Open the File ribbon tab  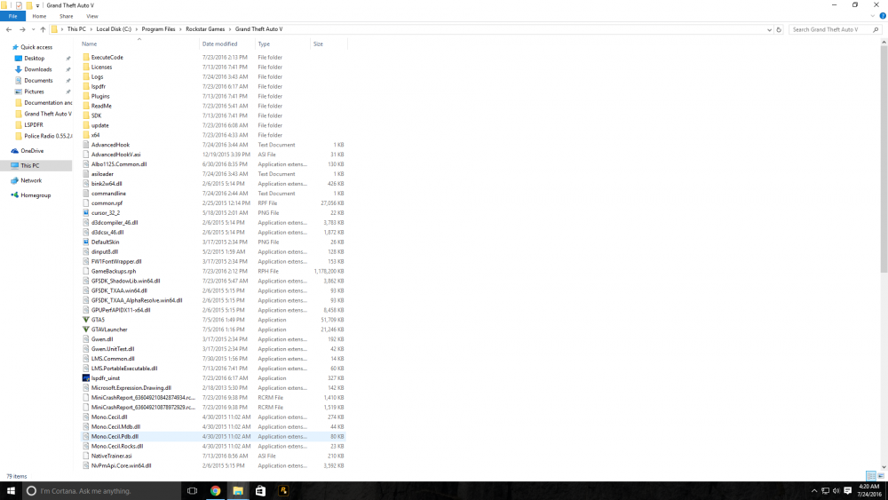coord(12,16)
